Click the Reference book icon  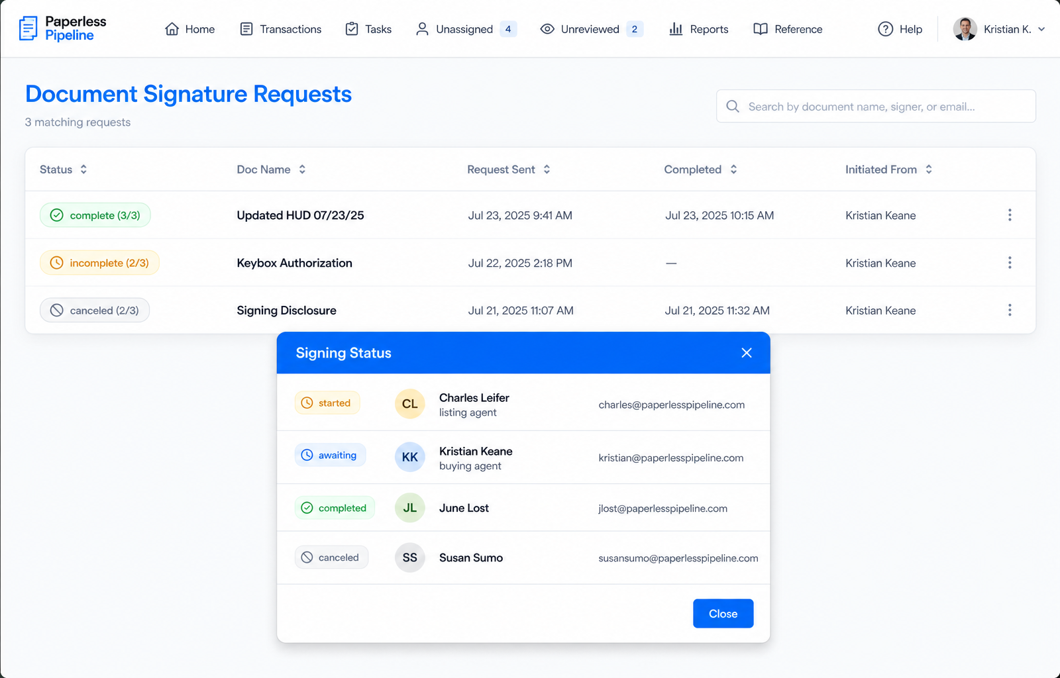761,29
